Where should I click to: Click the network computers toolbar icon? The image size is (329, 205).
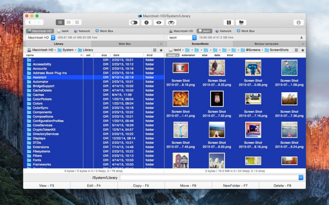[240, 22]
